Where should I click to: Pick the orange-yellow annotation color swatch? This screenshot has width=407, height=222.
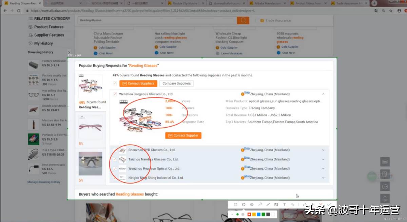coord(254,215)
